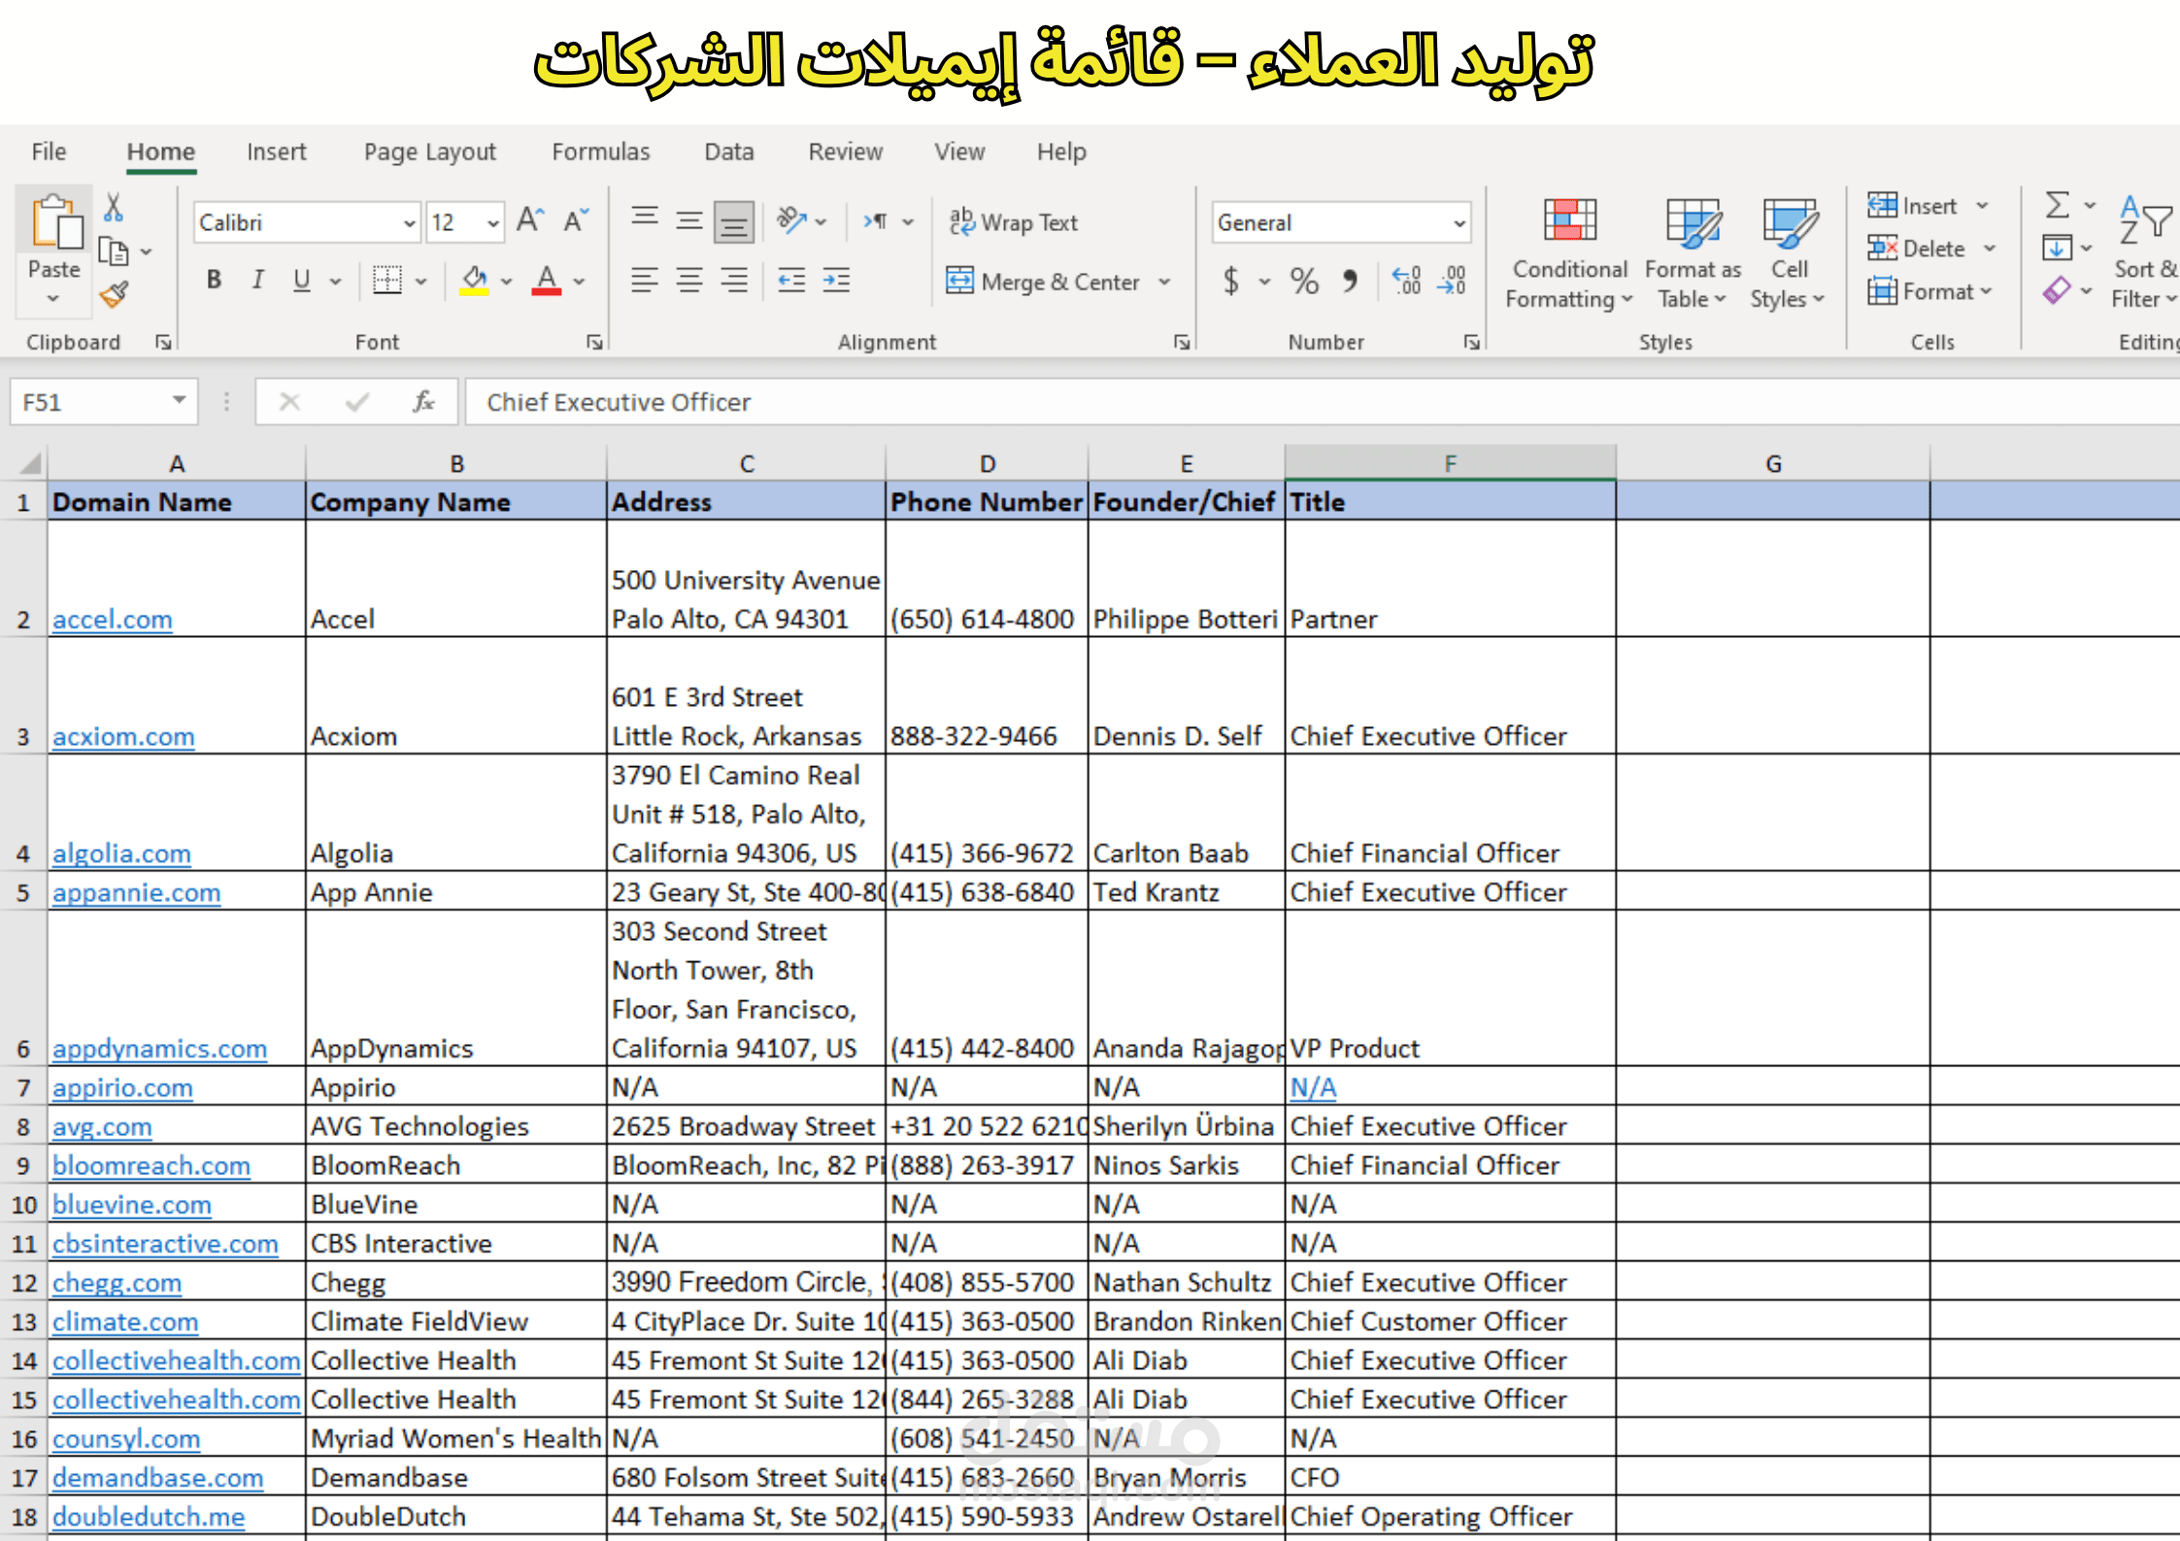Viewport: 2180px width, 1541px height.
Task: Open the chegg.com hyperlink
Action: [117, 1283]
